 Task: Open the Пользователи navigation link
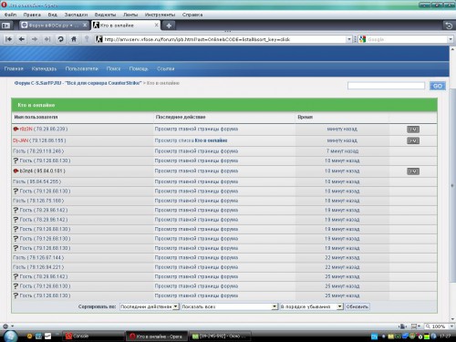click(x=81, y=68)
